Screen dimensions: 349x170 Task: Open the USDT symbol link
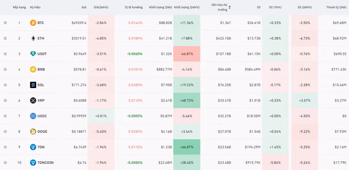pyautogui.click(x=42, y=54)
